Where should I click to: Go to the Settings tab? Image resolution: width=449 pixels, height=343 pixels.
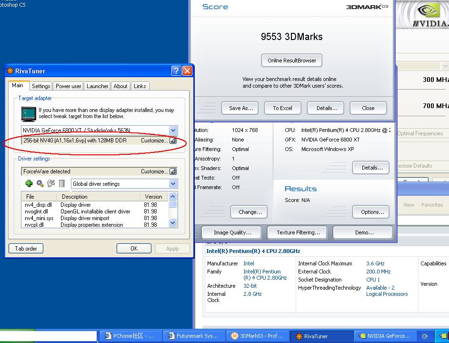(41, 86)
